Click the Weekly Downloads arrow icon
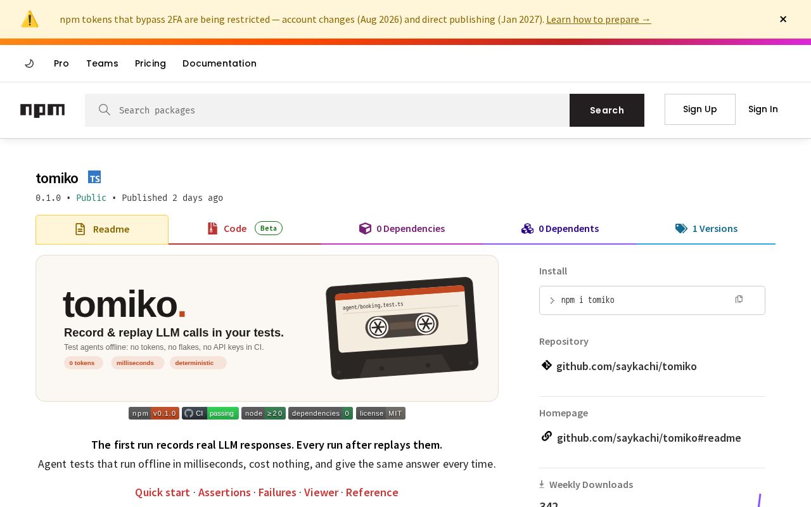This screenshot has width=811, height=507. pos(542,484)
